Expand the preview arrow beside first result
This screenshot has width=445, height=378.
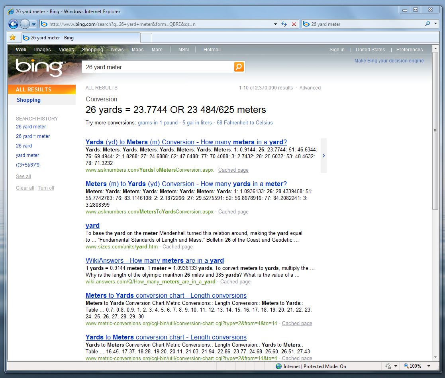[x=323, y=155]
